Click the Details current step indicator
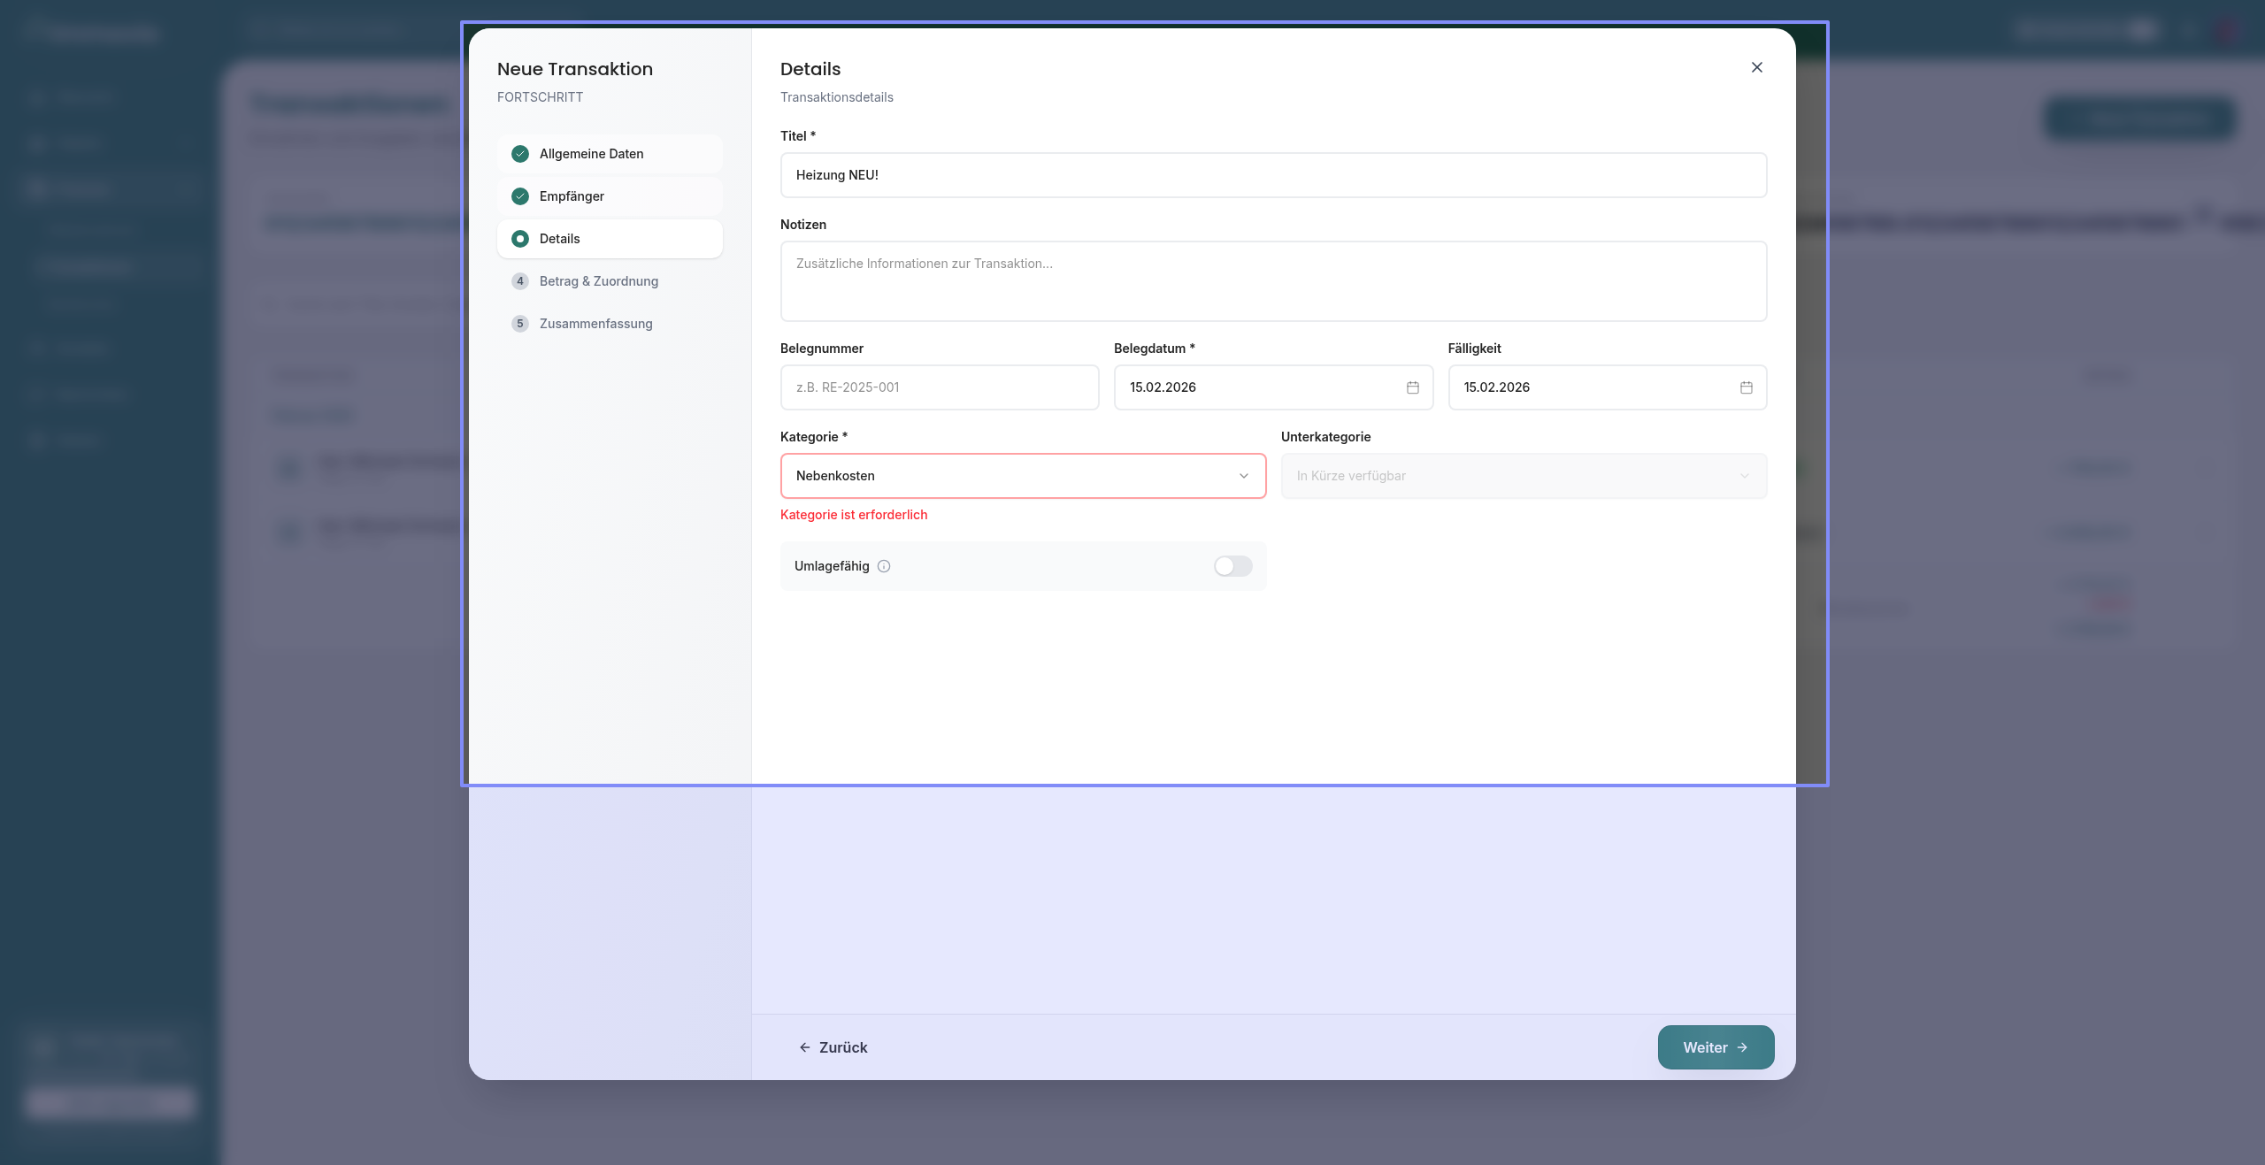This screenshot has height=1165, width=2265. (x=520, y=239)
